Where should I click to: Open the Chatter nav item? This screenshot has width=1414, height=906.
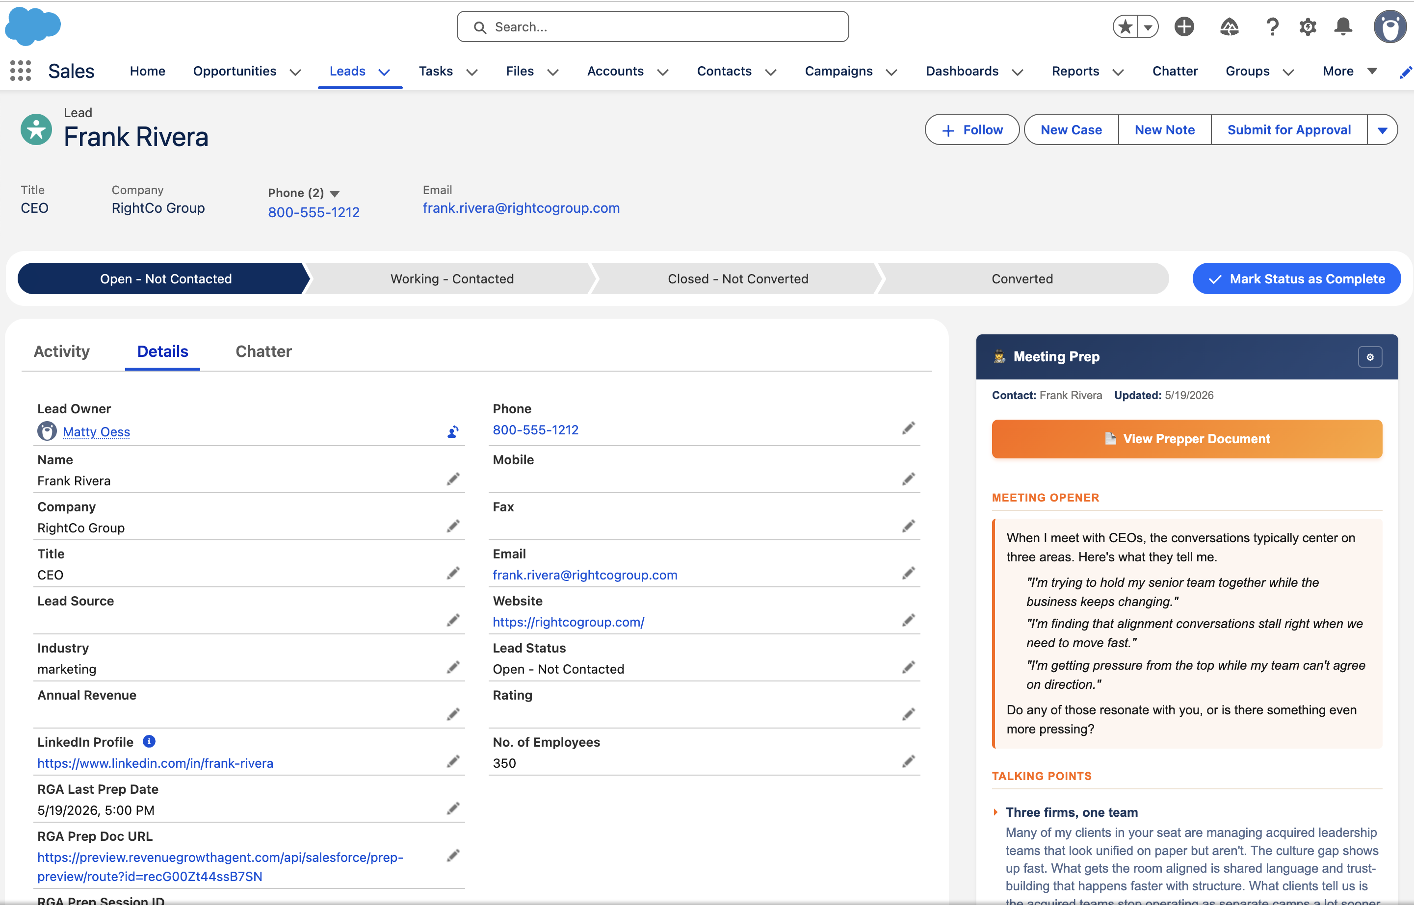click(1175, 71)
